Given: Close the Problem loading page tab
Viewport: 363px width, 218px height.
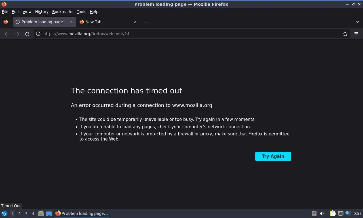Looking at the screenshot, I should click(71, 22).
